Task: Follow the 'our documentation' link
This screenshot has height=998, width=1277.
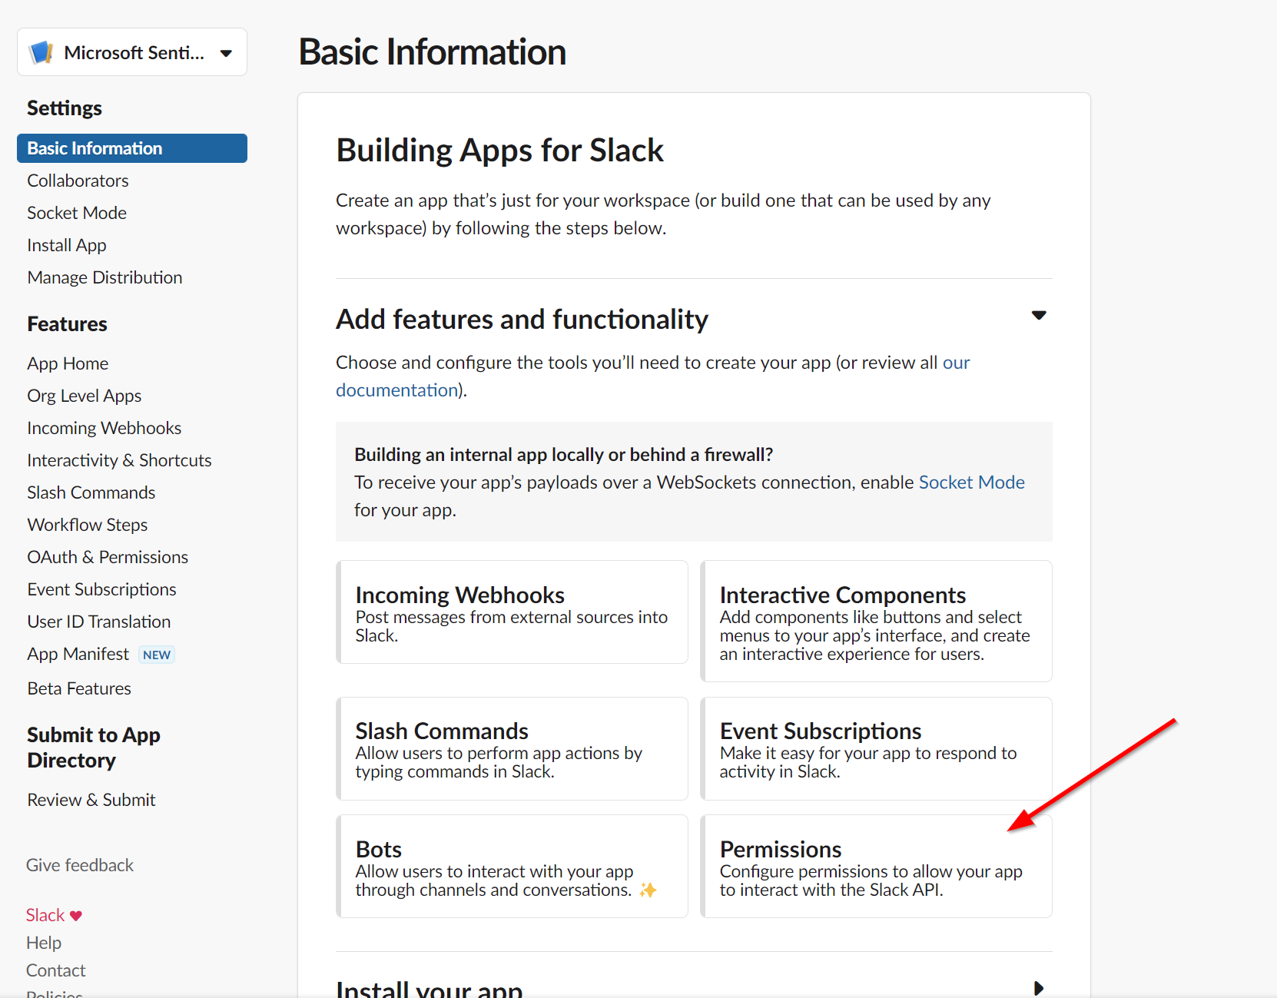Action: (x=396, y=390)
